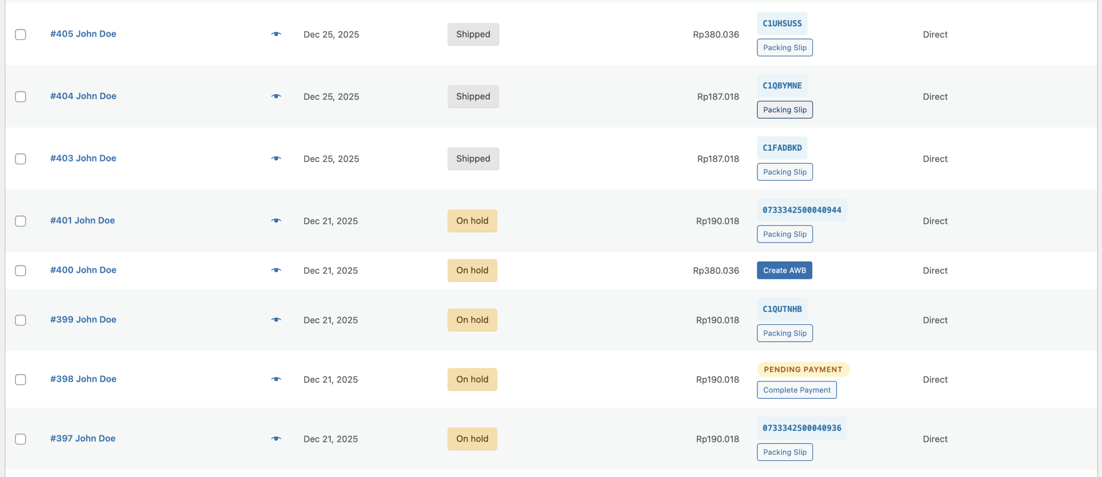
Task: Preview order #401 via eye icon
Action: (276, 221)
